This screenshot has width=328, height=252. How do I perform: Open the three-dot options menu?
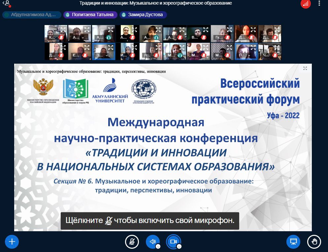tap(319, 4)
